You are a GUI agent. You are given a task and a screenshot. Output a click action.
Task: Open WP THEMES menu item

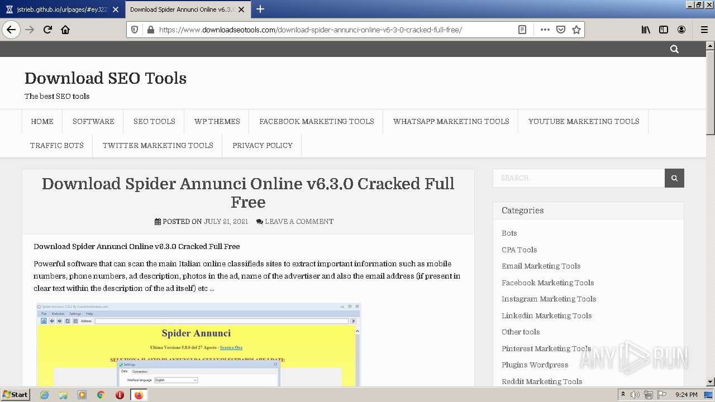coord(217,121)
